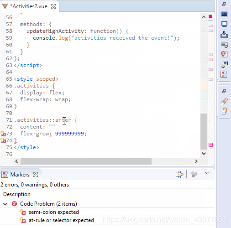
Task: Click the Code Problem error icon
Action: 15,204
